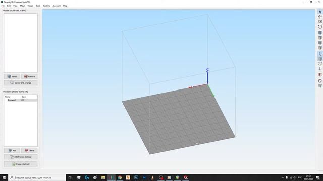Click the Windows taskbar search box
323x181 pixels.
(x=37, y=177)
